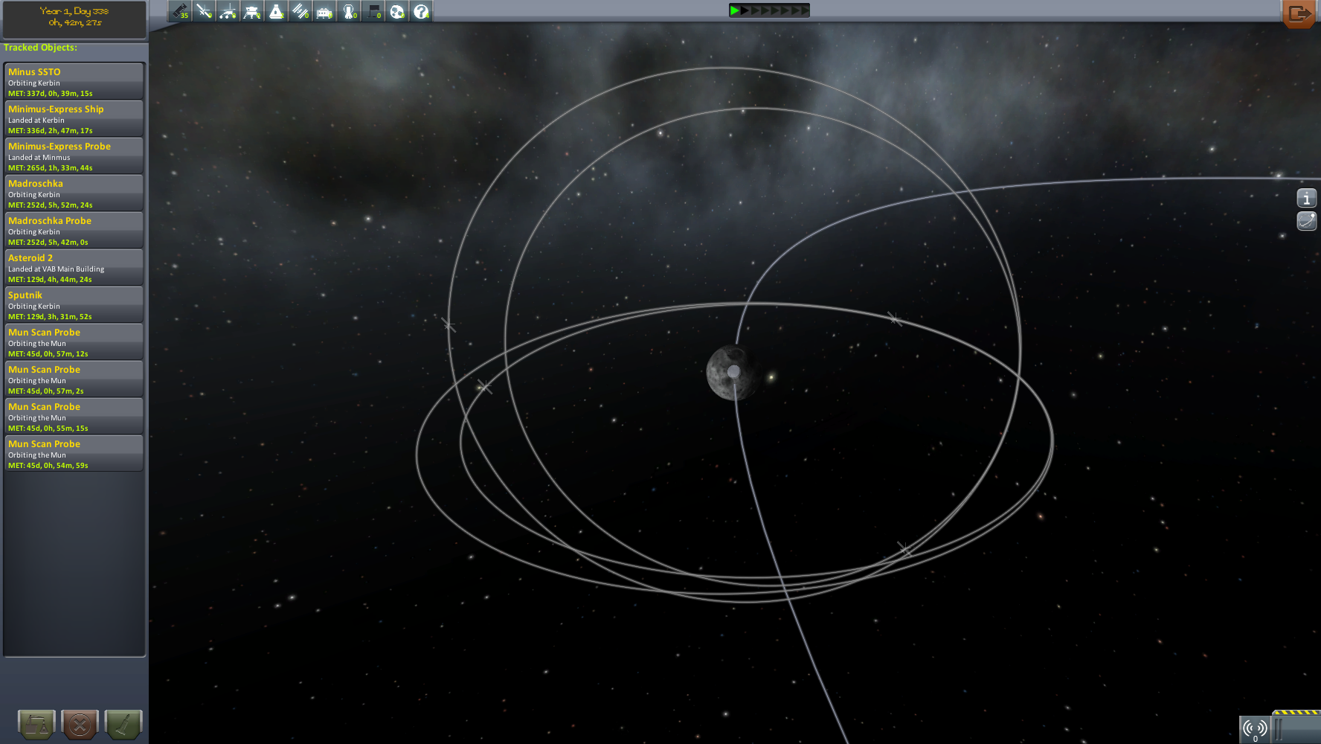Select the Sputnik vessel entry
Viewport: 1321px width, 744px height.
point(74,304)
